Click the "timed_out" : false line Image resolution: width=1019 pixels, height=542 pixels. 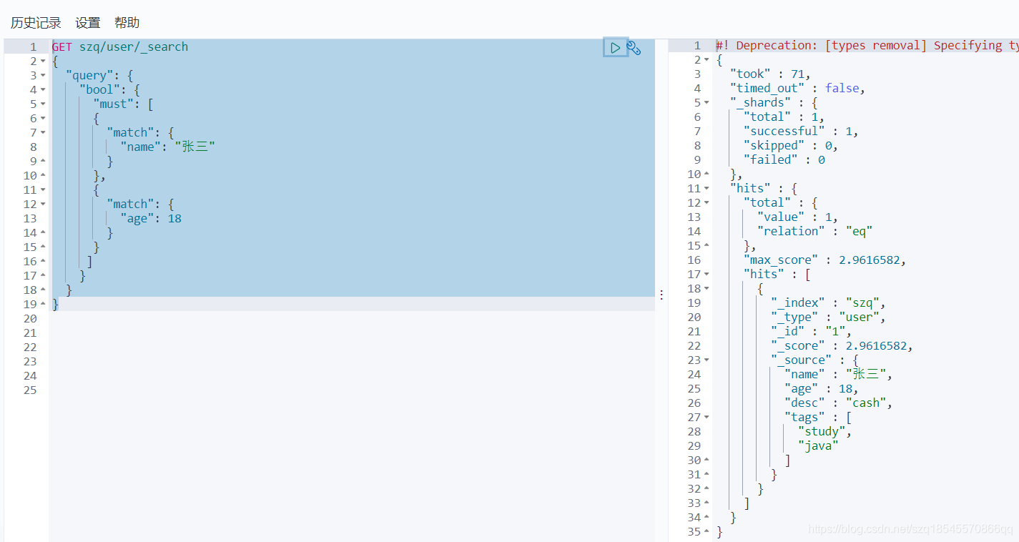tap(798, 89)
